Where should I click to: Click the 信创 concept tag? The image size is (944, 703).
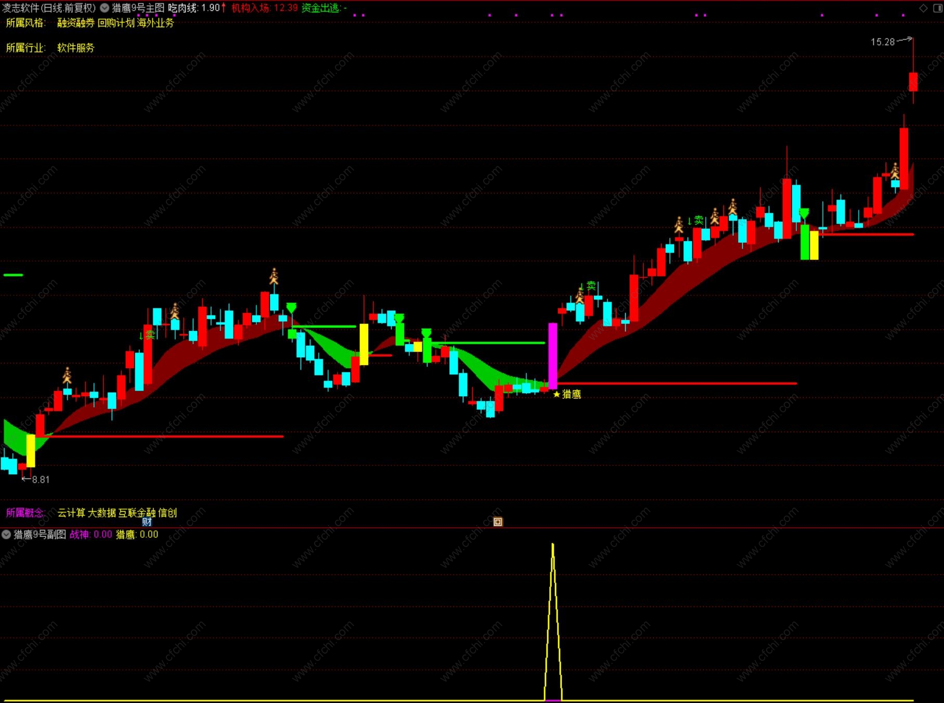(167, 513)
